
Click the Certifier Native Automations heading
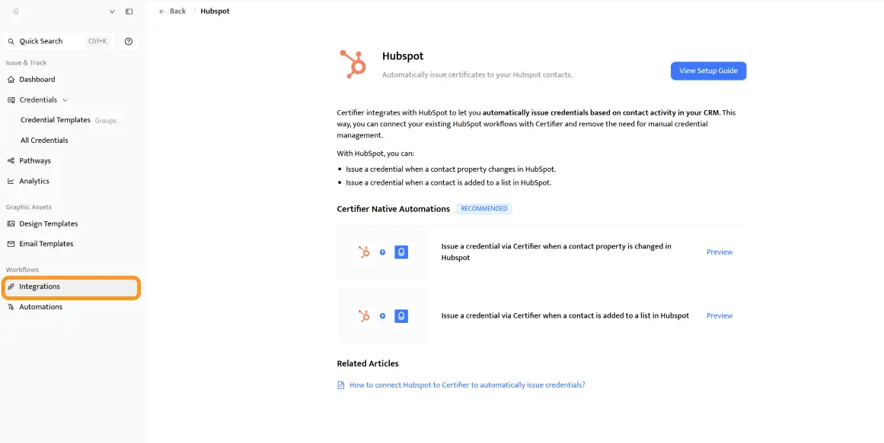(393, 209)
